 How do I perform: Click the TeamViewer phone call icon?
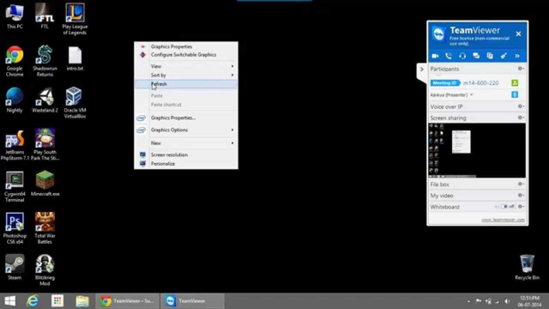click(x=449, y=56)
